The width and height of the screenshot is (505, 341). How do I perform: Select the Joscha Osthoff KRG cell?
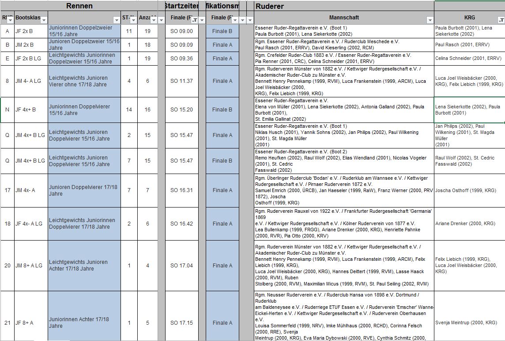tap(469, 191)
